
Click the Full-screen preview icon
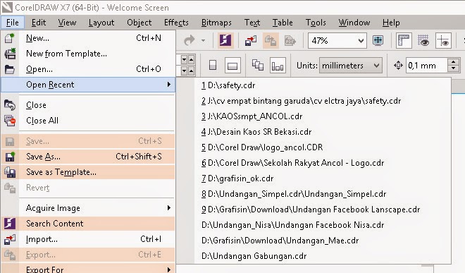[378, 40]
